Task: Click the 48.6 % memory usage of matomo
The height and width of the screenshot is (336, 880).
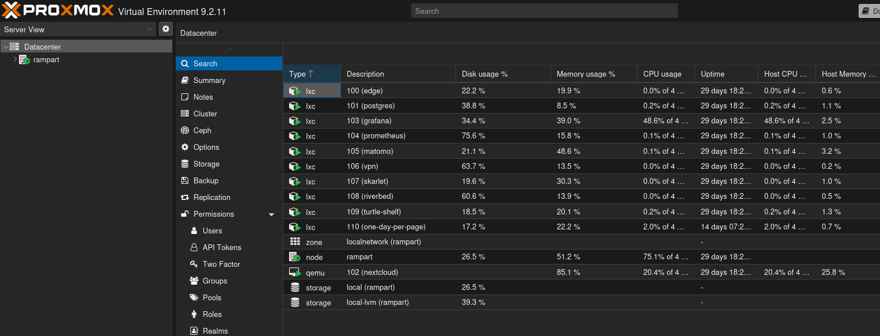Action: click(568, 152)
